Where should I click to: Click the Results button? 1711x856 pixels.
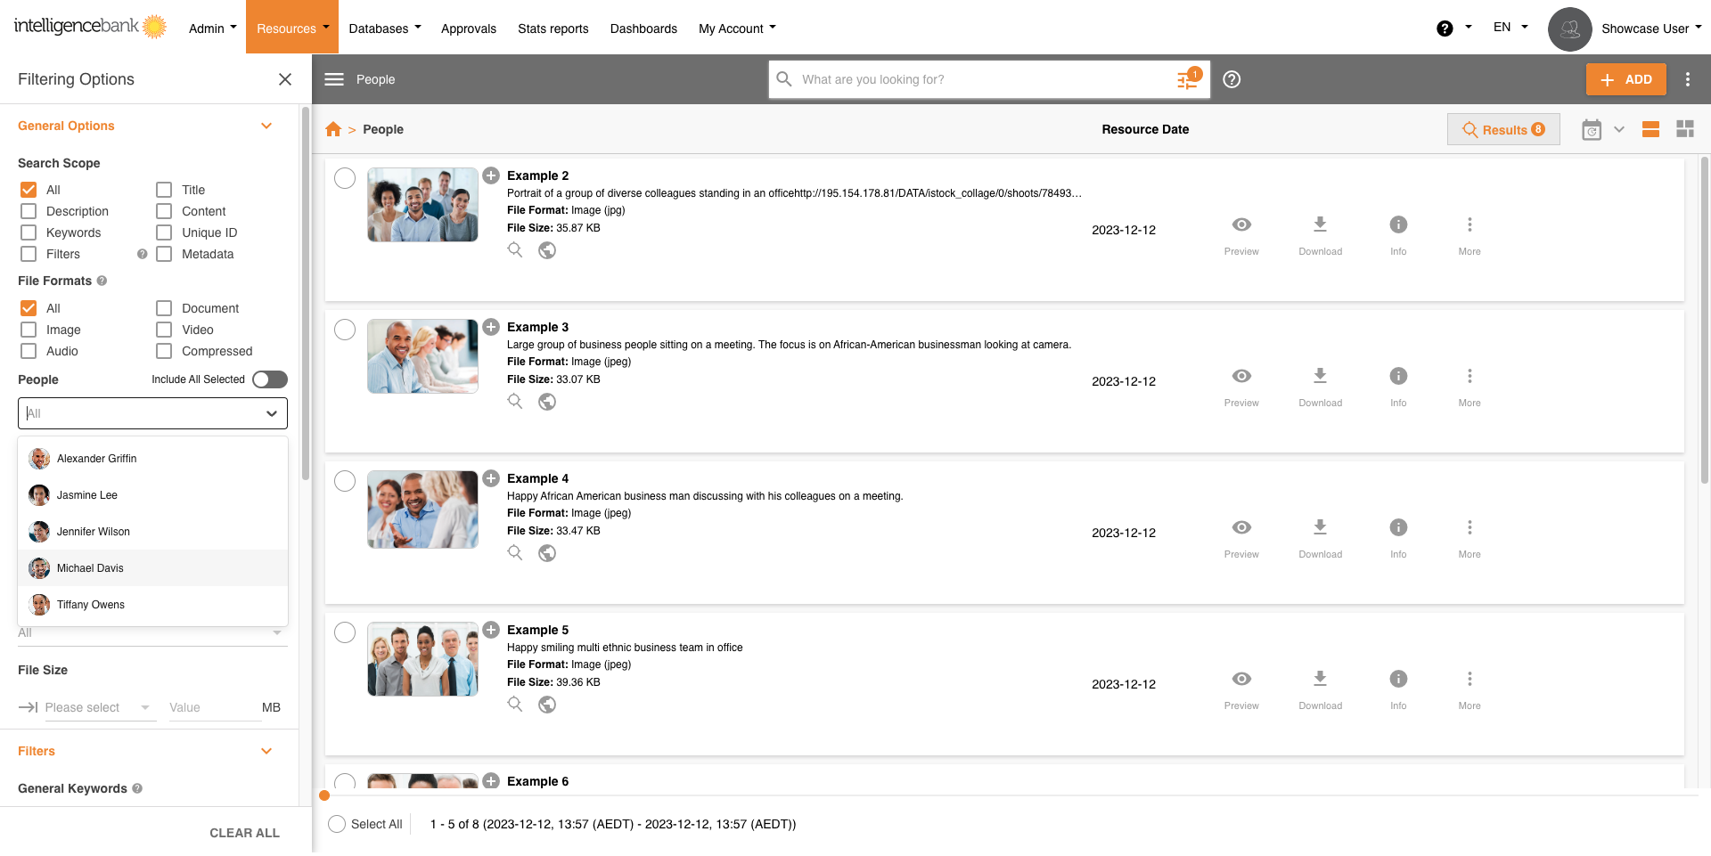coord(1503,129)
